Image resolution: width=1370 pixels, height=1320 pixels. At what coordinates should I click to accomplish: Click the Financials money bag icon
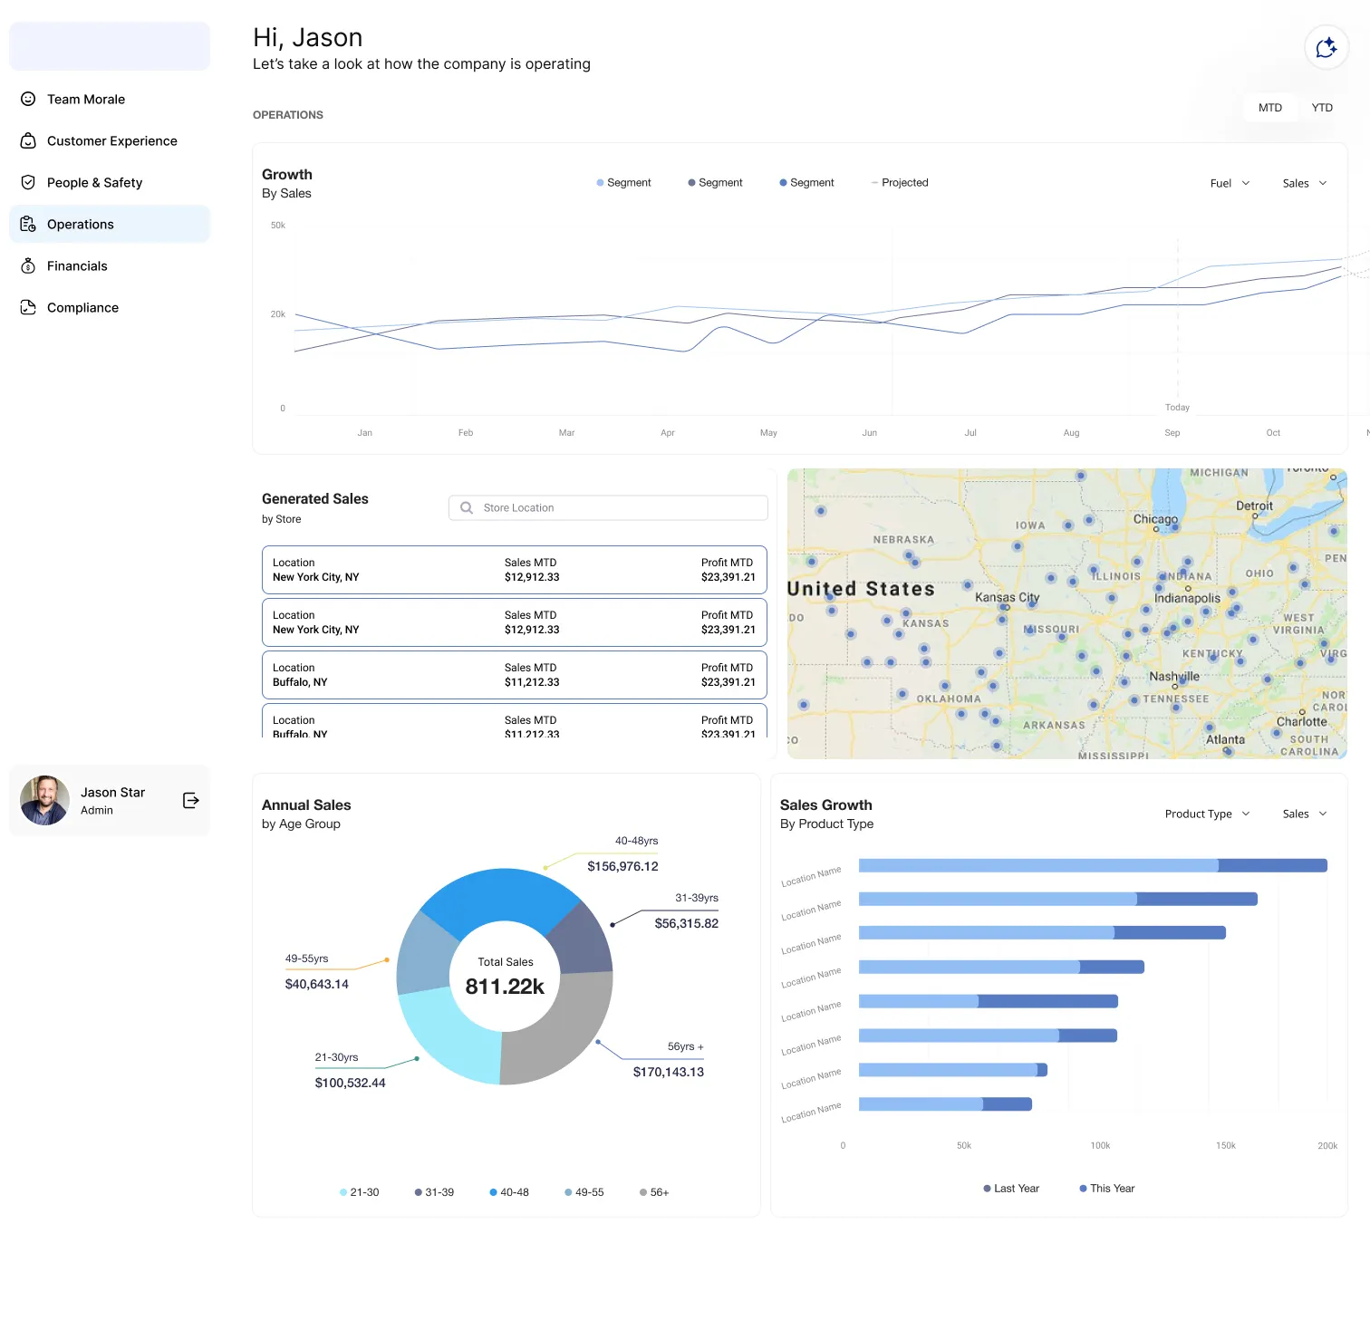tap(28, 265)
